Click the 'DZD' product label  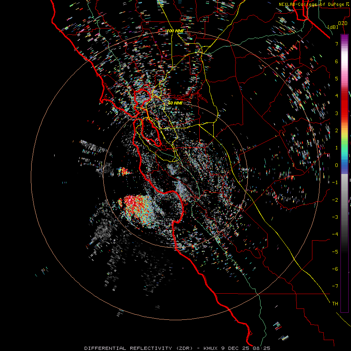click(x=343, y=23)
